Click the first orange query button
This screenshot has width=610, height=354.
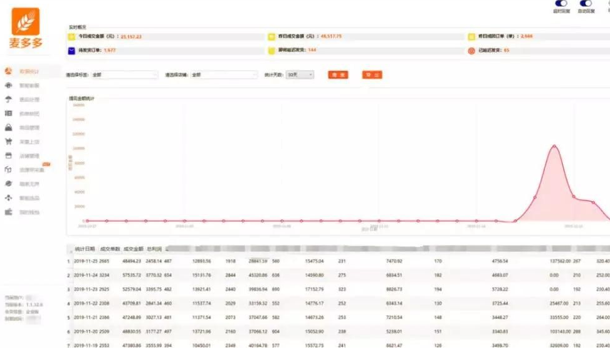(x=338, y=75)
